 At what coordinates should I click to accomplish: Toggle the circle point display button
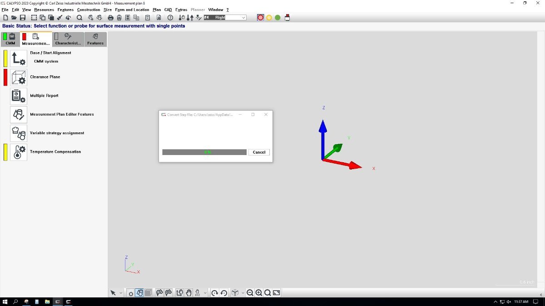(x=131, y=293)
